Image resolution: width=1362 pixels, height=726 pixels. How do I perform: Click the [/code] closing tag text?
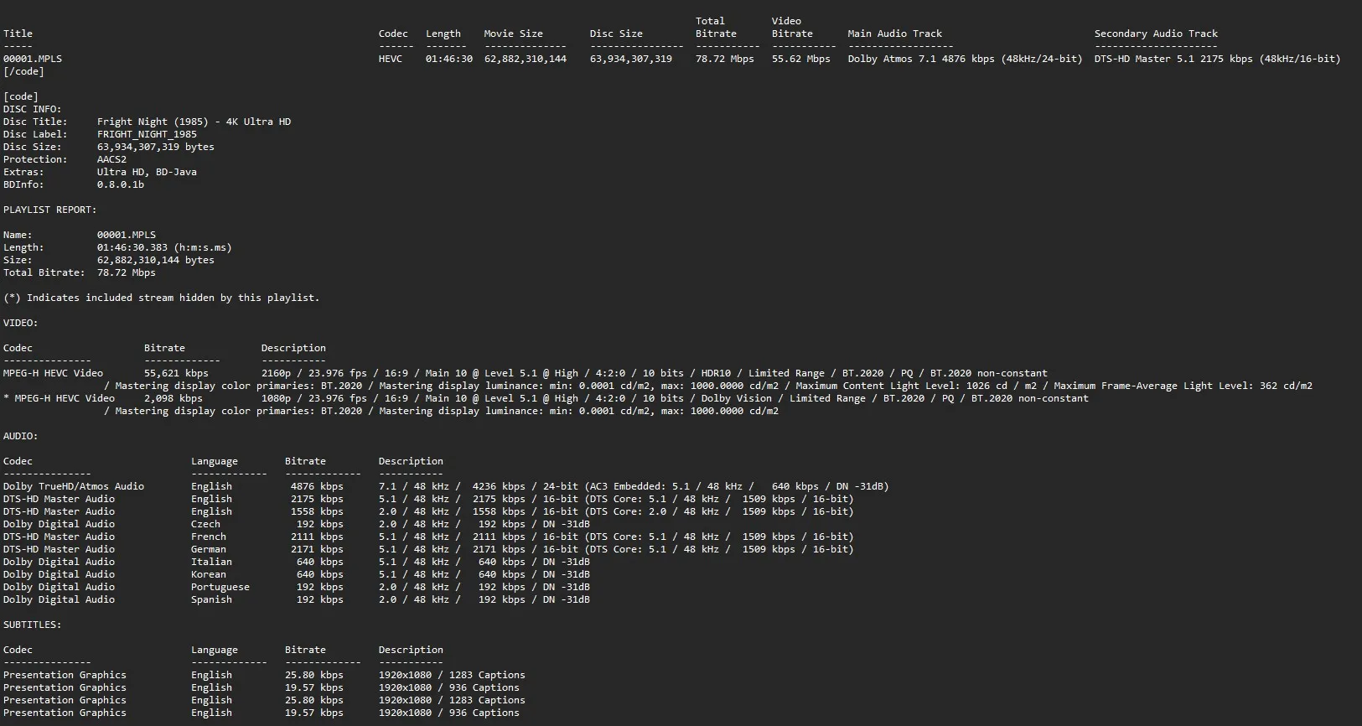pos(23,71)
